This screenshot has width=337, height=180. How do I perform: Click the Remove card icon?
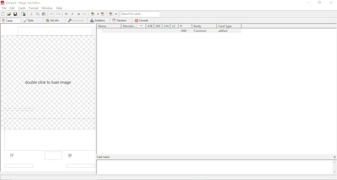[x=103, y=14]
